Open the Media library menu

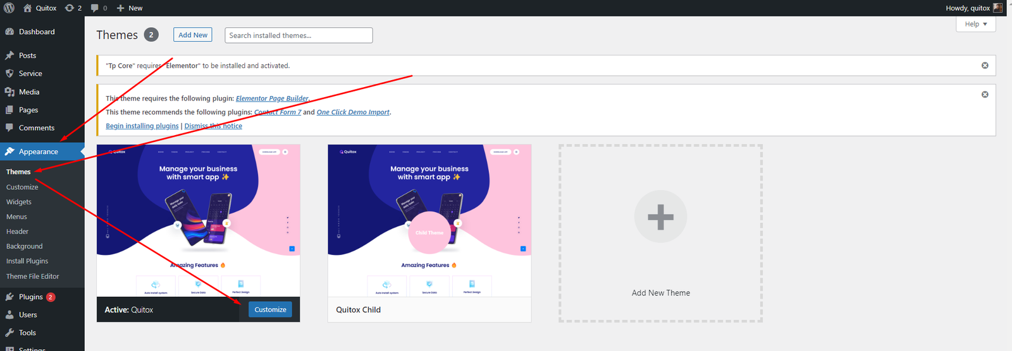tap(29, 92)
